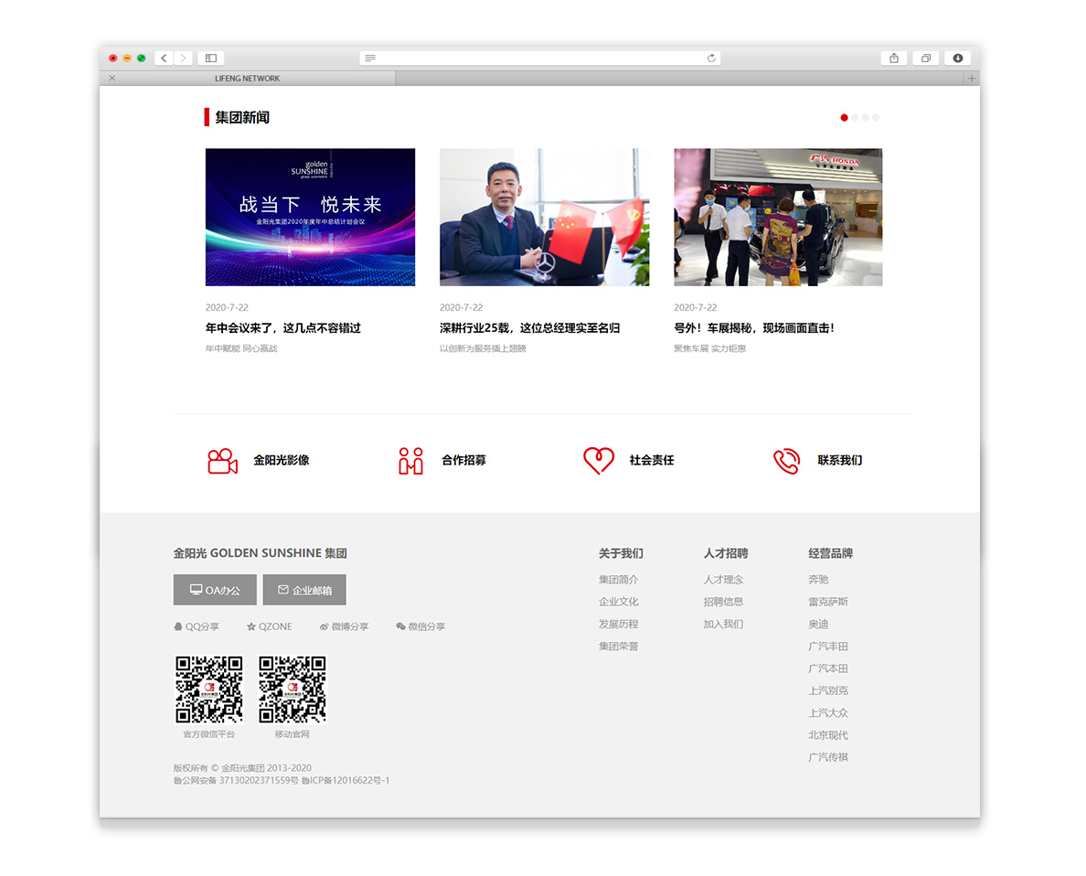The image size is (1086, 876).
Task: Click the heart icon for 社会责任
Action: click(599, 461)
